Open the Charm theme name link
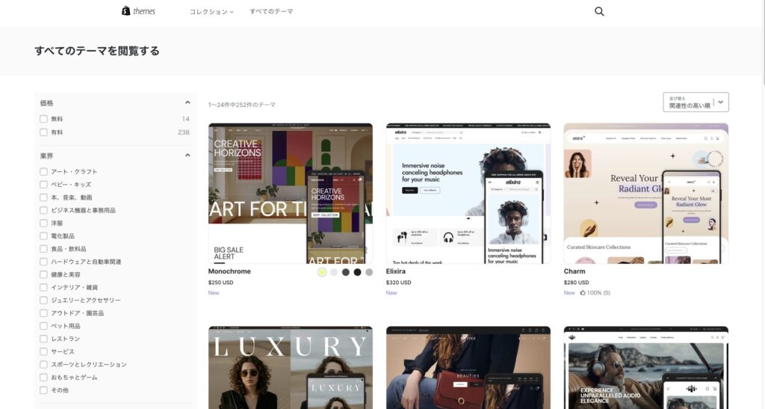Image resolution: width=765 pixels, height=409 pixels. (x=574, y=271)
